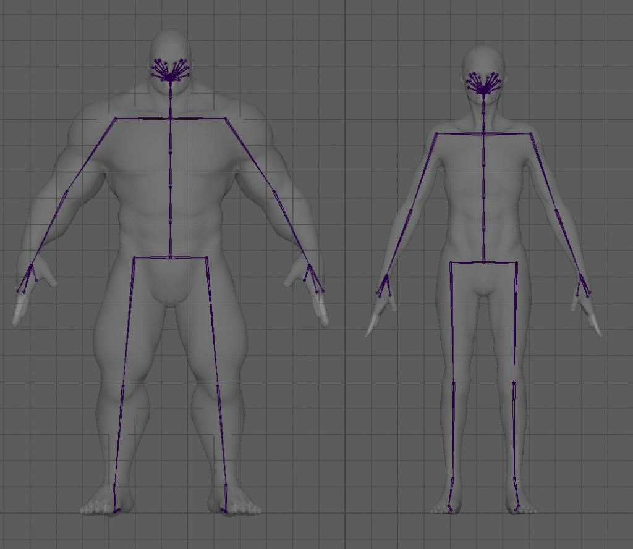Screen dimensions: 633x549
Task: Click slim character's wrist joint on viewer's right
Action: point(581,275)
